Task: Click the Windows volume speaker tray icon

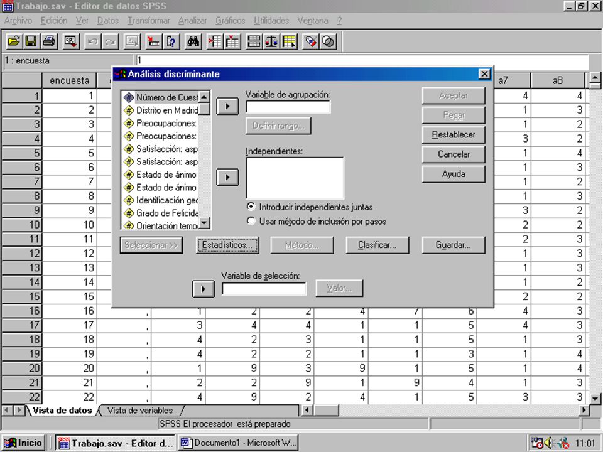Action: coord(549,443)
